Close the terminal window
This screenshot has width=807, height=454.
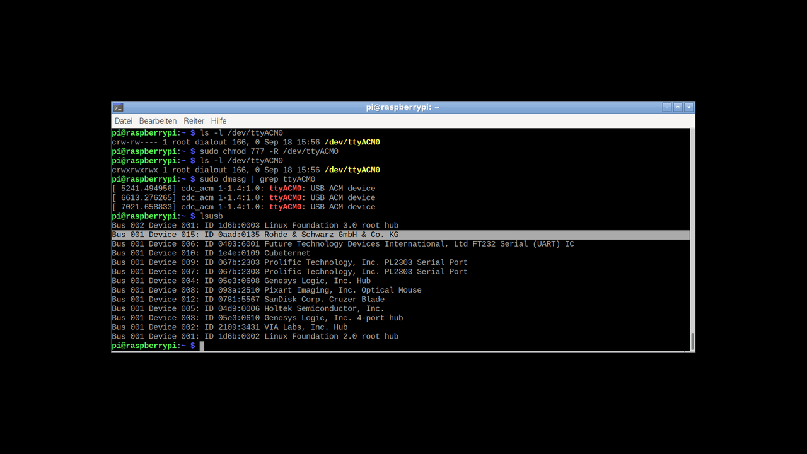point(688,107)
